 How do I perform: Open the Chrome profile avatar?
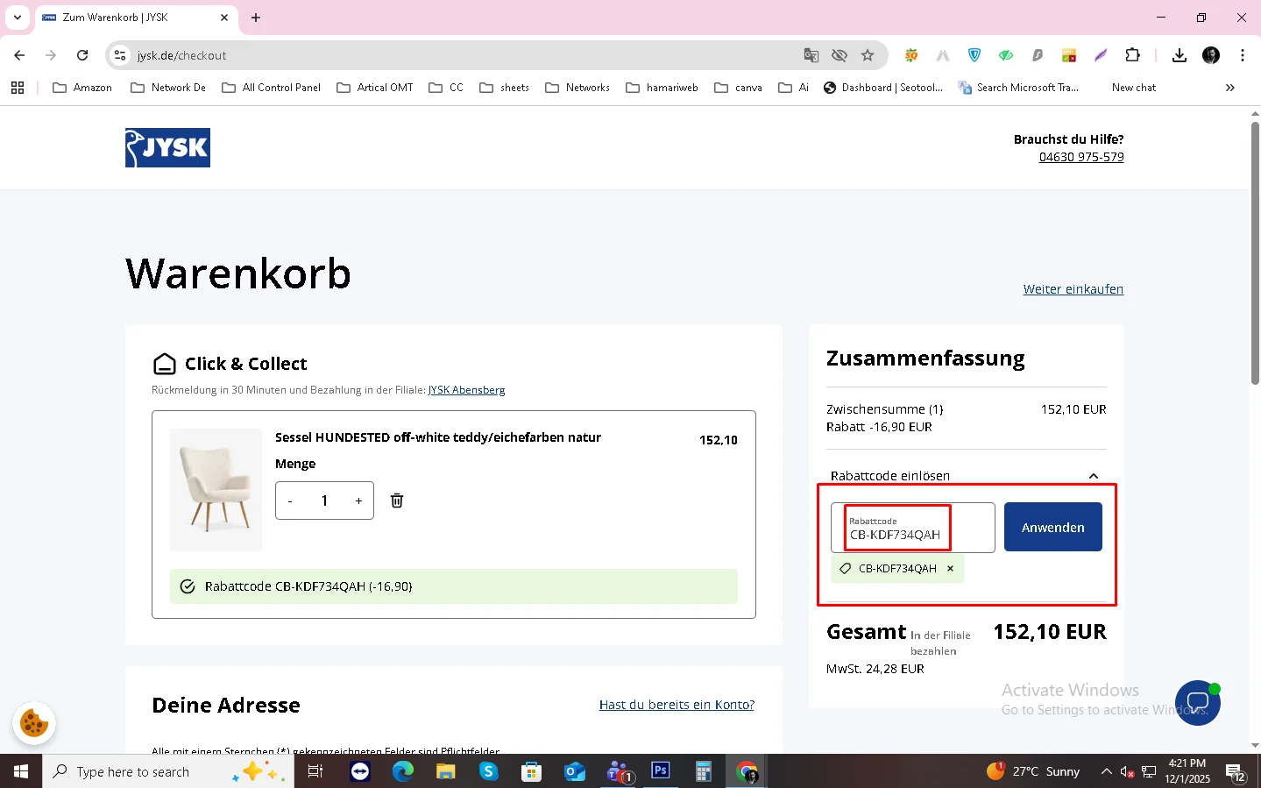[x=1210, y=54]
